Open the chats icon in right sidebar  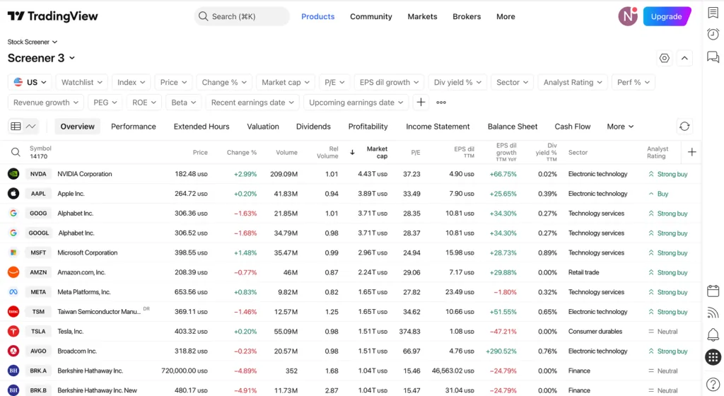click(x=713, y=57)
